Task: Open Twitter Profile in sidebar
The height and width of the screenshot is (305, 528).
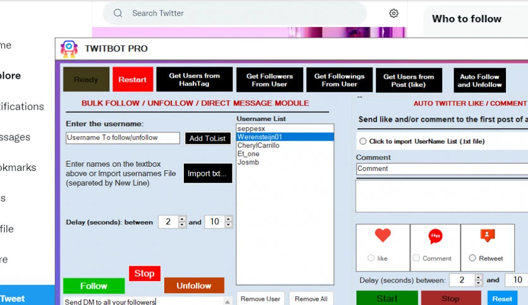Action: point(7,229)
